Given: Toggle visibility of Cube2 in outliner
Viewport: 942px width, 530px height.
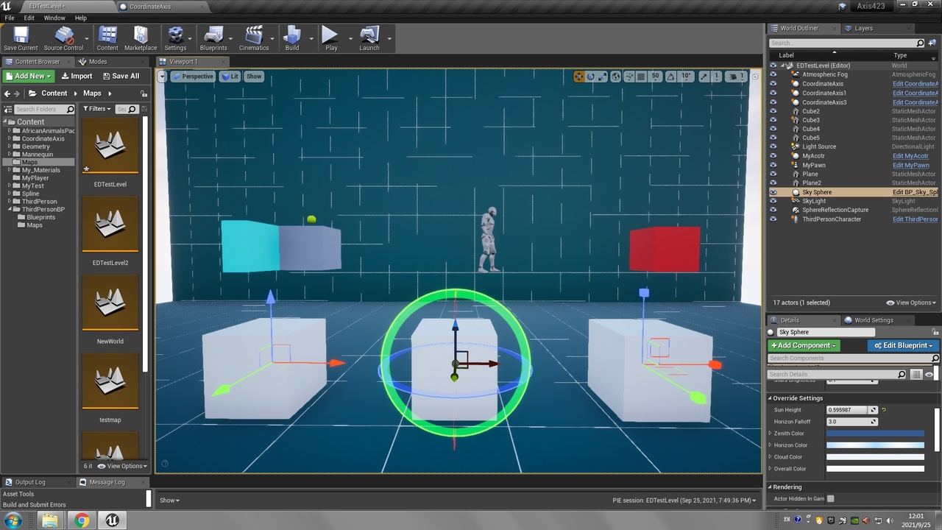Looking at the screenshot, I should (773, 111).
